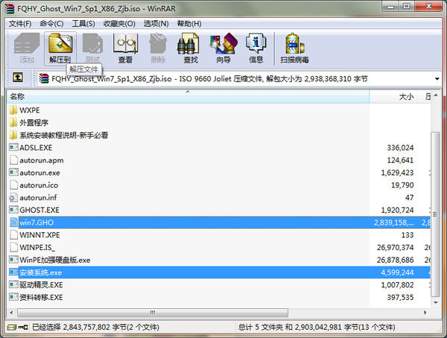Viewport: 447px width, 338px height.
Task: Click the Test (测试) archive icon
Action: (92, 48)
